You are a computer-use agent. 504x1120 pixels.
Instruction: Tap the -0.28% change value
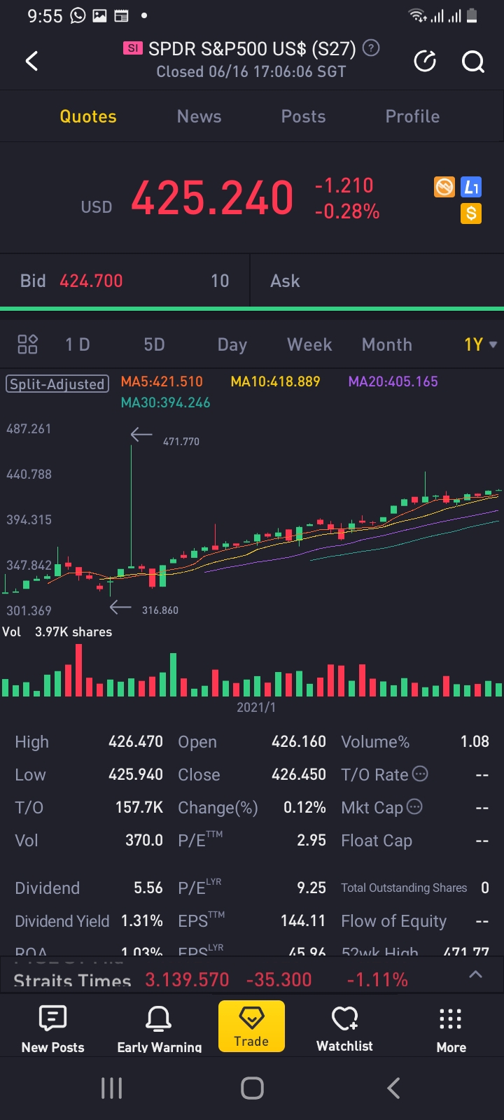[x=347, y=211]
